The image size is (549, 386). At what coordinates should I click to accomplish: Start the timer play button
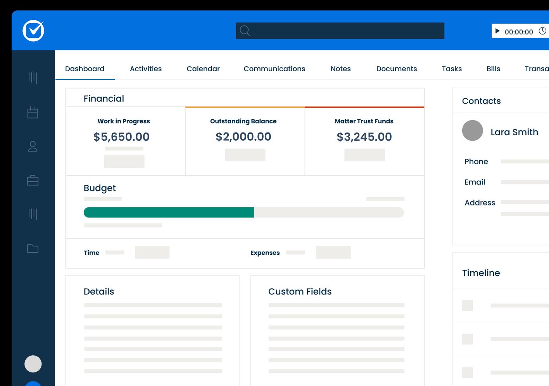pos(497,31)
